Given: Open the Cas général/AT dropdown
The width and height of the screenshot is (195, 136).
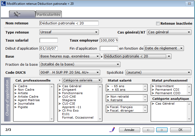Looking at the screenshot, I should coord(169,32).
